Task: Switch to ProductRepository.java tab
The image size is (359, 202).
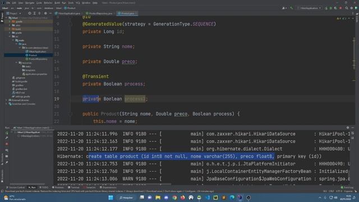Action: point(99,13)
